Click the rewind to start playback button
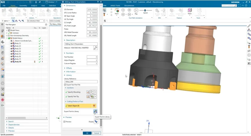This screenshot has height=136, width=251. (x=123, y=14)
